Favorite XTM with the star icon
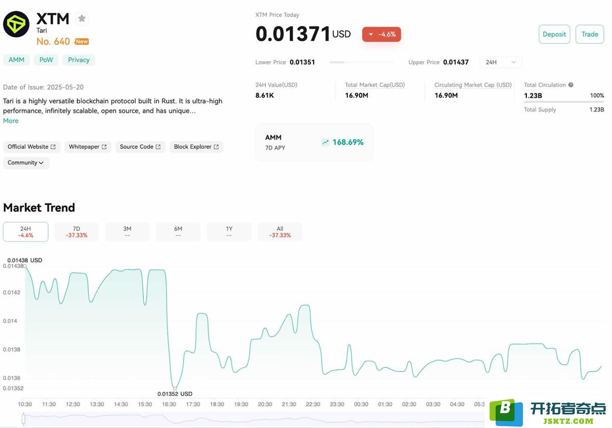 [82, 19]
